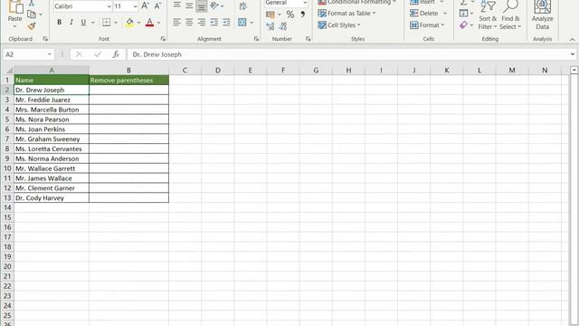Apply red font color
Image resolution: width=579 pixels, height=326 pixels.
149,23
